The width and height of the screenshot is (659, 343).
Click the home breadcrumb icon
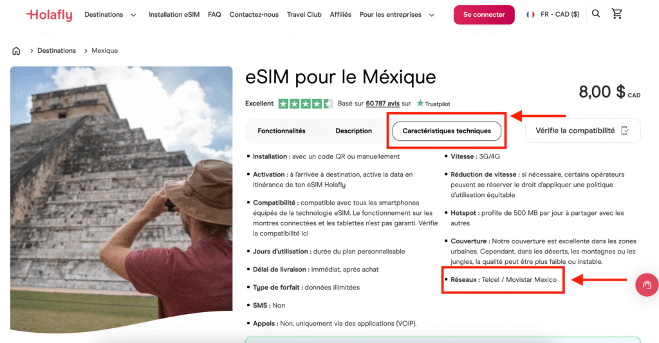coord(16,51)
